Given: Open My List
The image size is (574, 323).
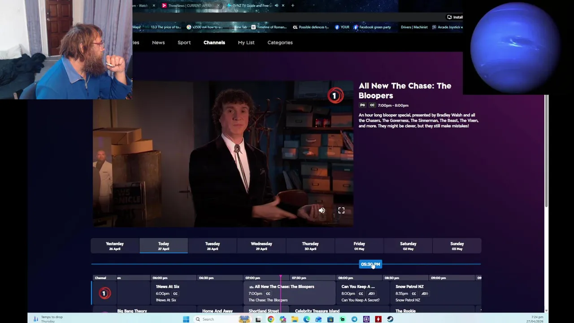Looking at the screenshot, I should (x=246, y=43).
